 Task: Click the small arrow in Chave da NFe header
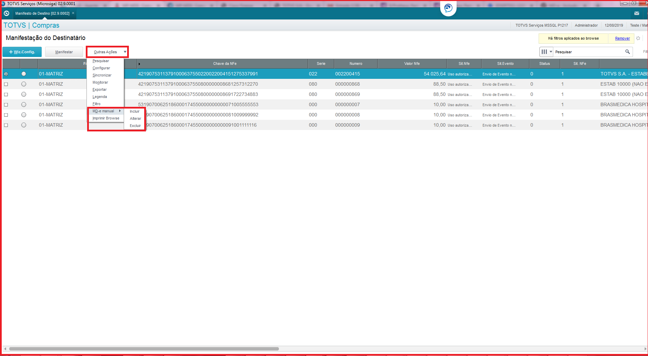coord(139,64)
